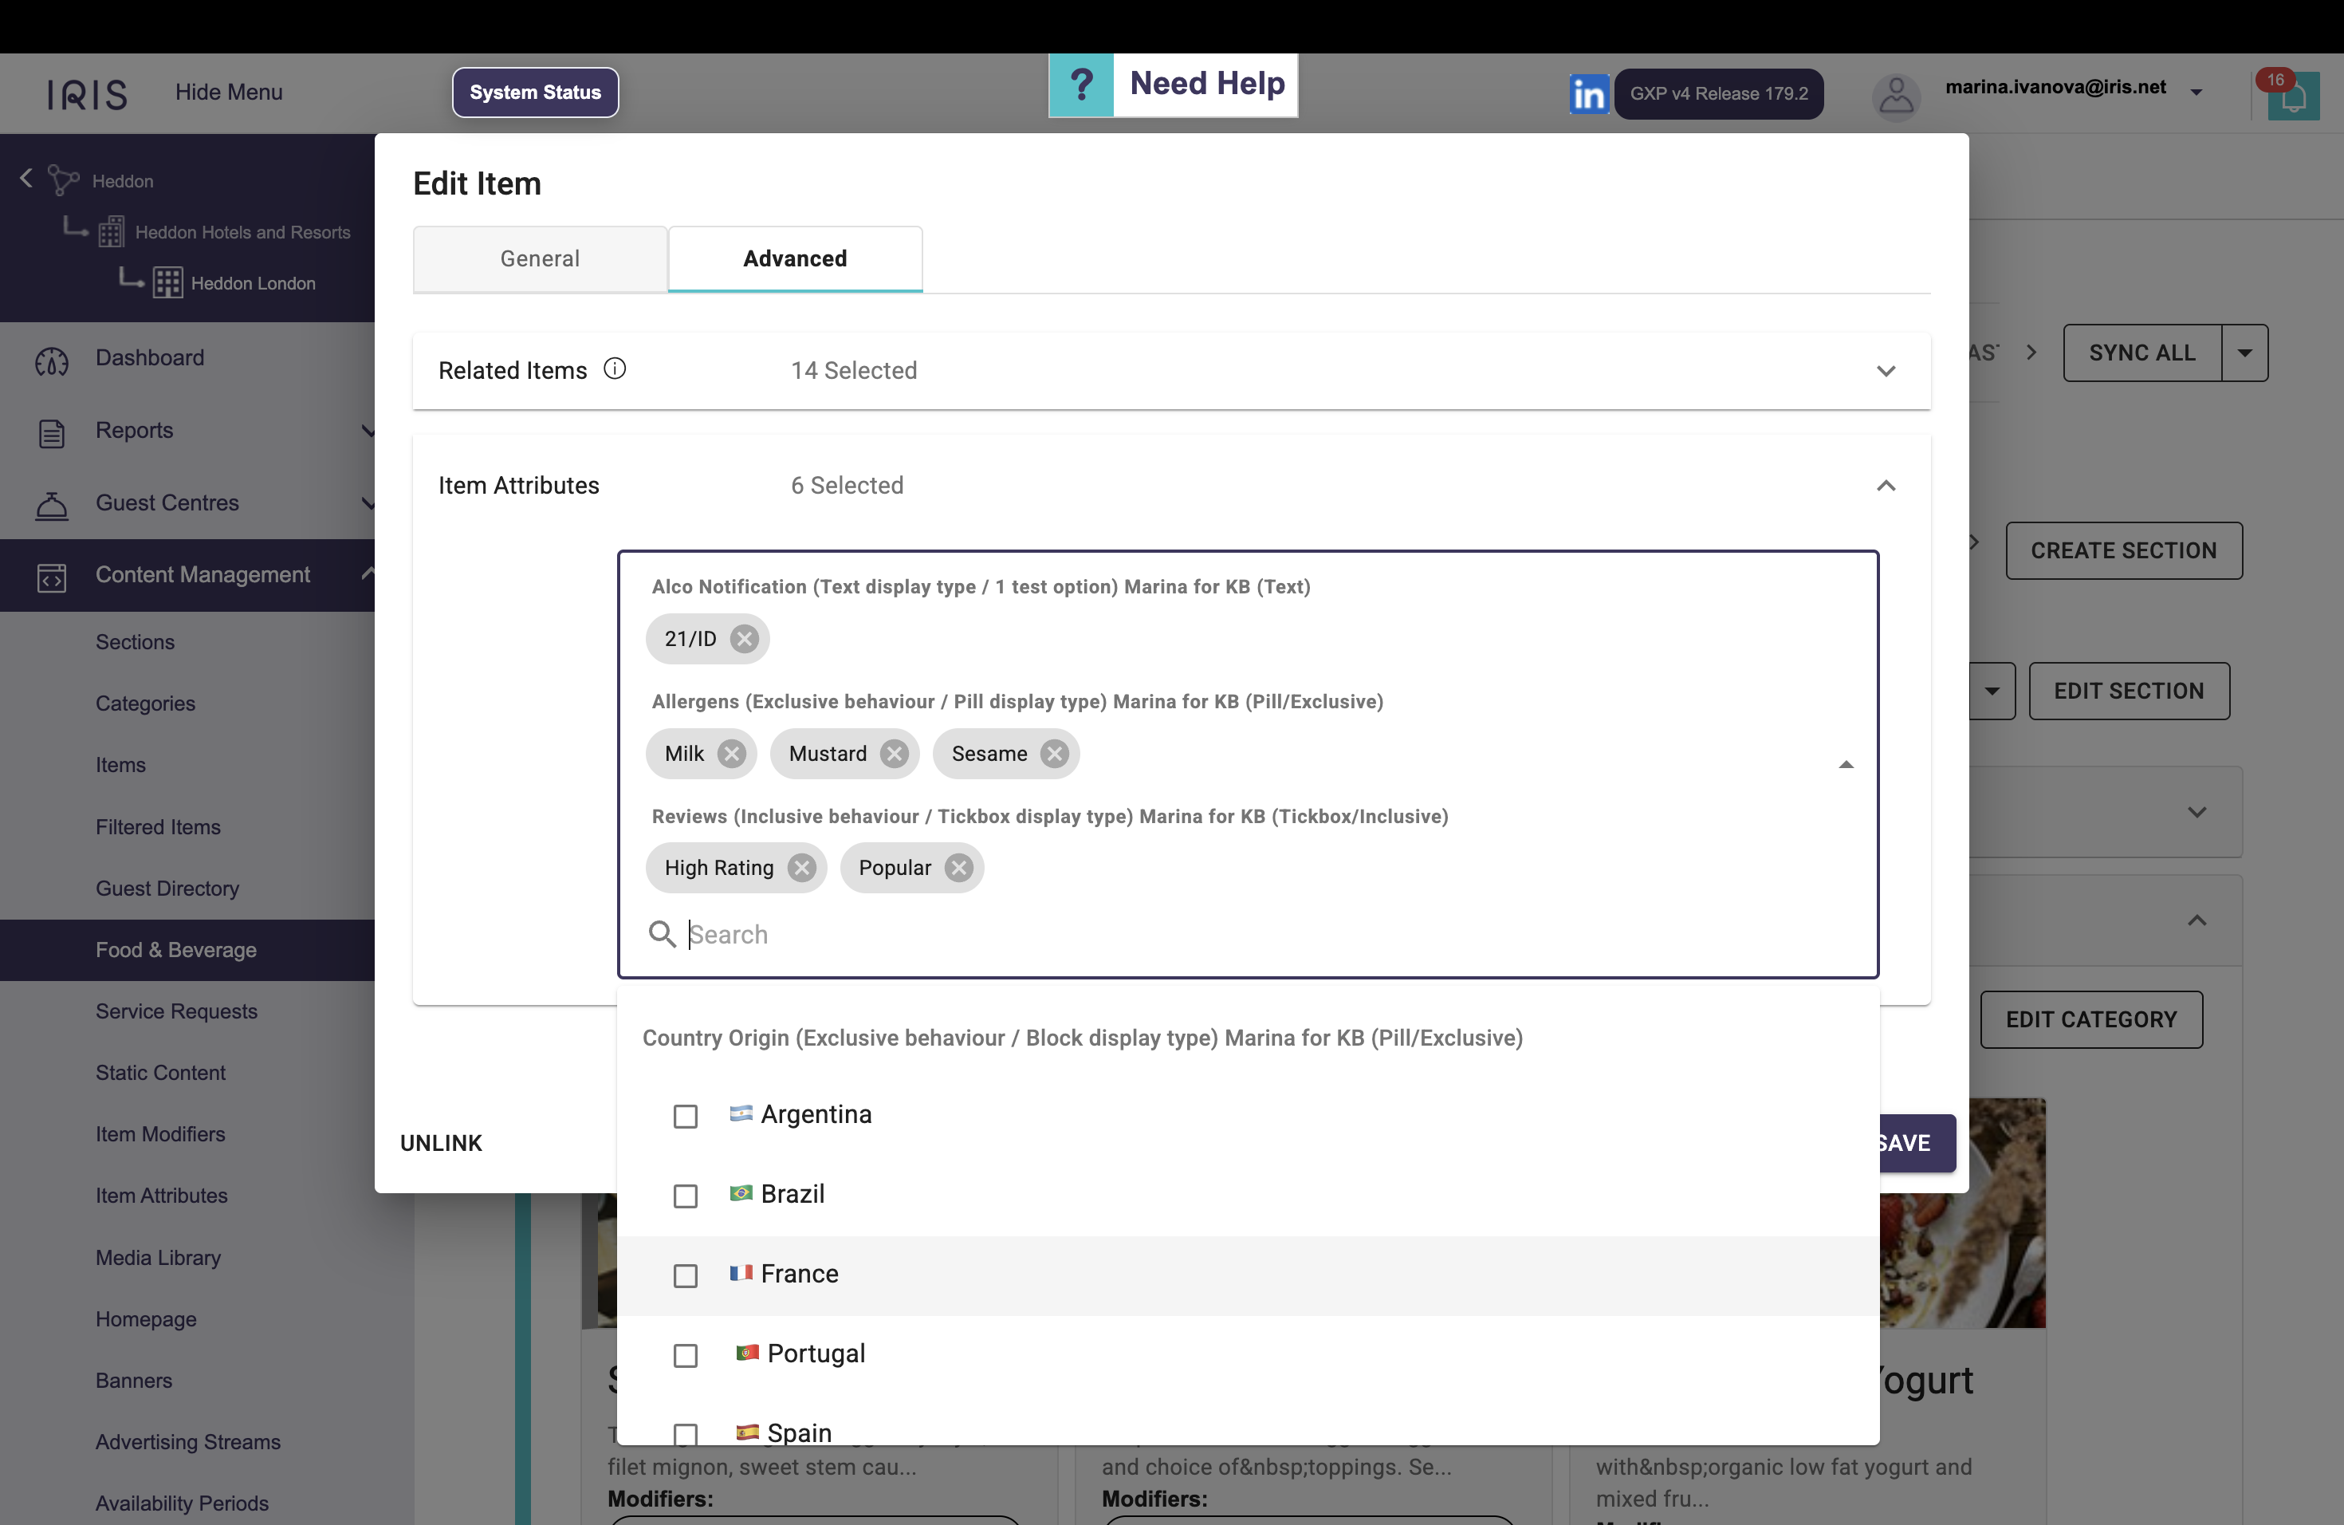Collapse the Content Management menu chevron
Image resolution: width=2344 pixels, height=1525 pixels.
(x=368, y=573)
